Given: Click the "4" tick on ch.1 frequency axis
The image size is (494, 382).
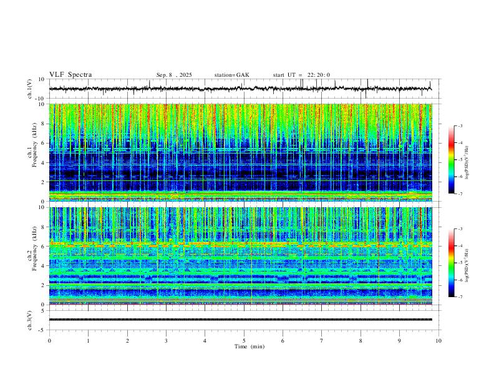Looking at the screenshot, I should (x=43, y=163).
